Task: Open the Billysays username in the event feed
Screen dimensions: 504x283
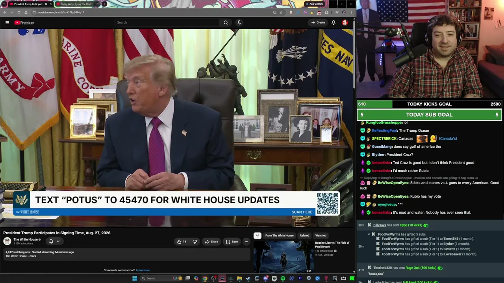Action: click(380, 225)
